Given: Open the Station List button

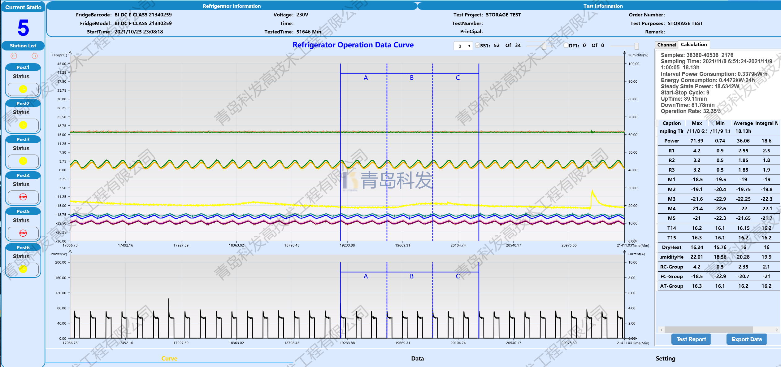Looking at the screenshot, I should coord(23,46).
